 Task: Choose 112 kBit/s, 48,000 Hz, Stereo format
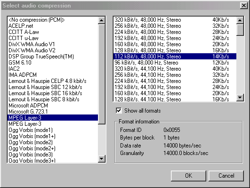pos(175,57)
